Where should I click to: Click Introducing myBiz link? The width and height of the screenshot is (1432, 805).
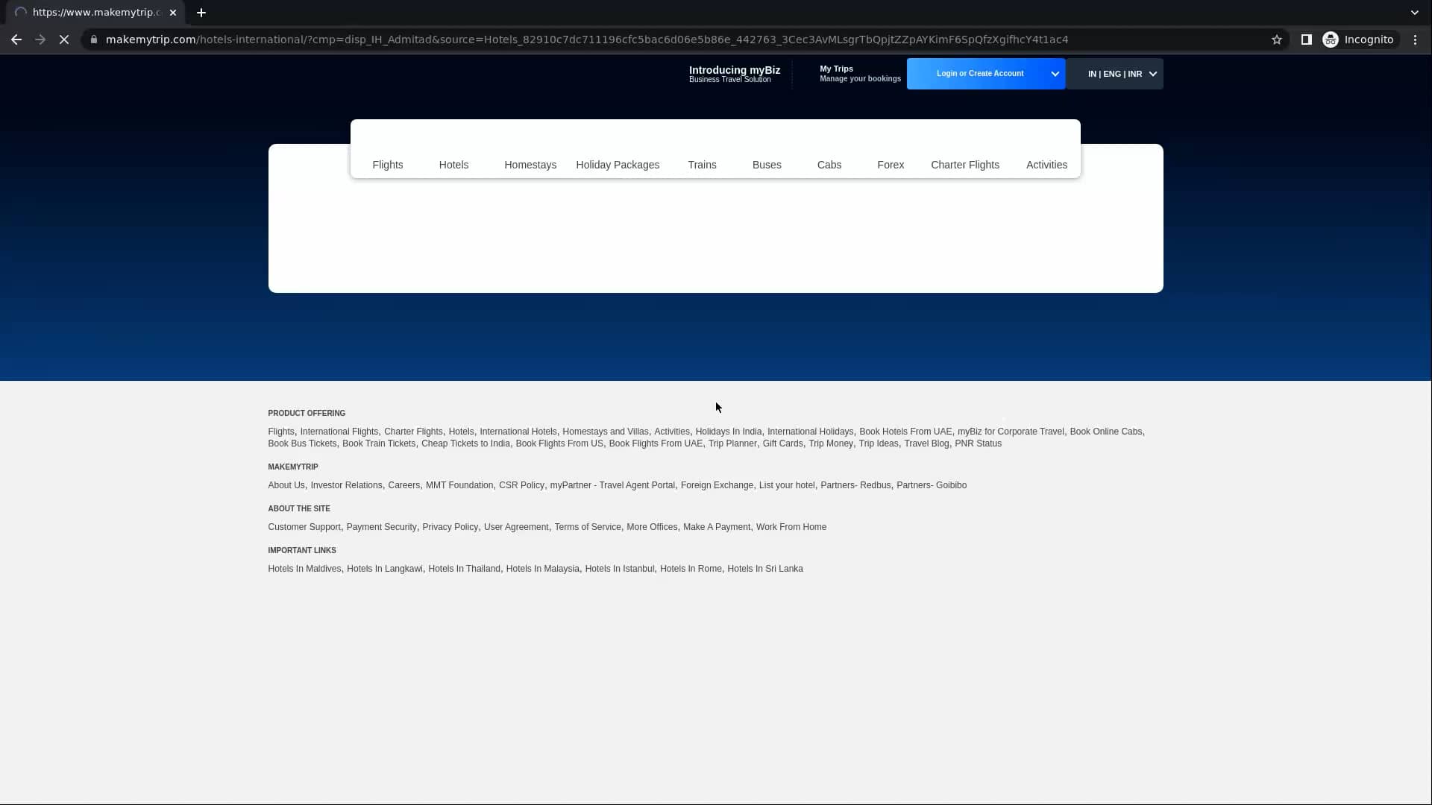click(734, 74)
